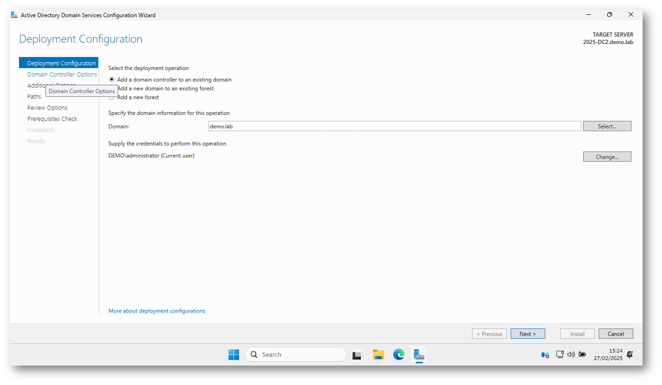
Task: Minimize the configuration wizard window
Action: (588, 15)
